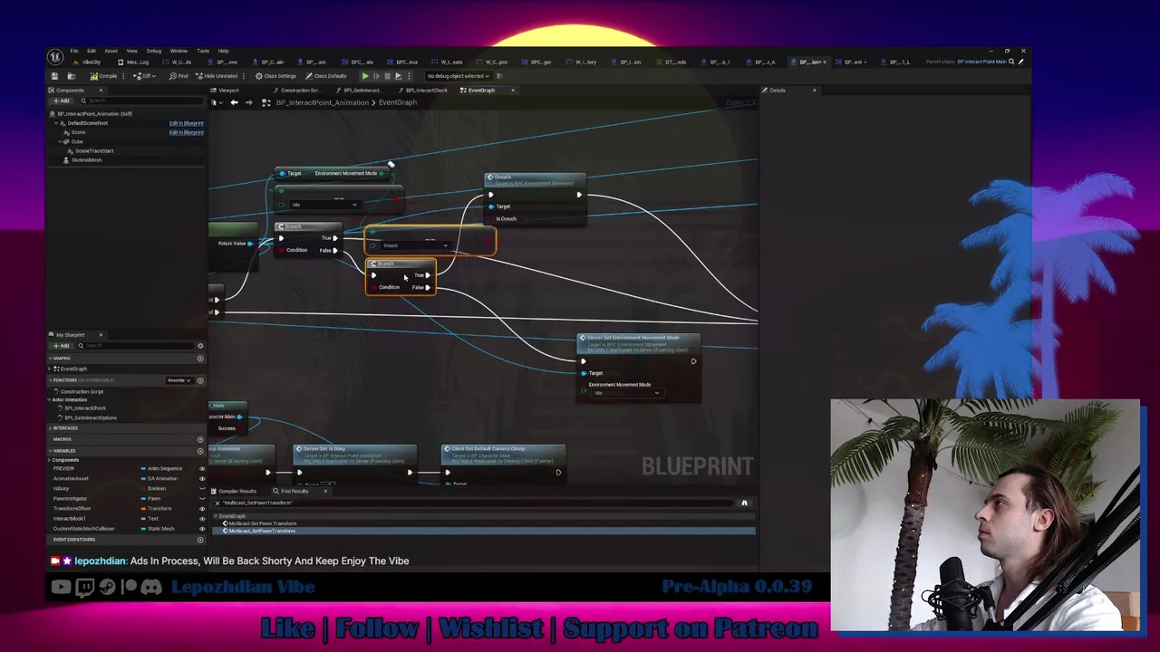Click the frame skip playback icon
1160x652 pixels.
[376, 76]
